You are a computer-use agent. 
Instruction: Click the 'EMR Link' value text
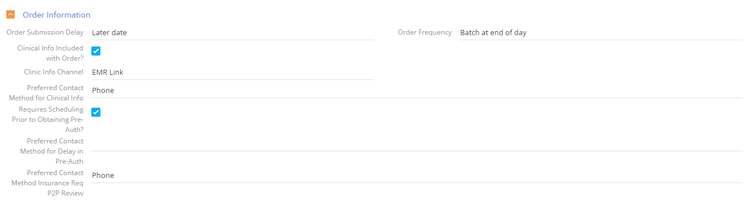[107, 73]
